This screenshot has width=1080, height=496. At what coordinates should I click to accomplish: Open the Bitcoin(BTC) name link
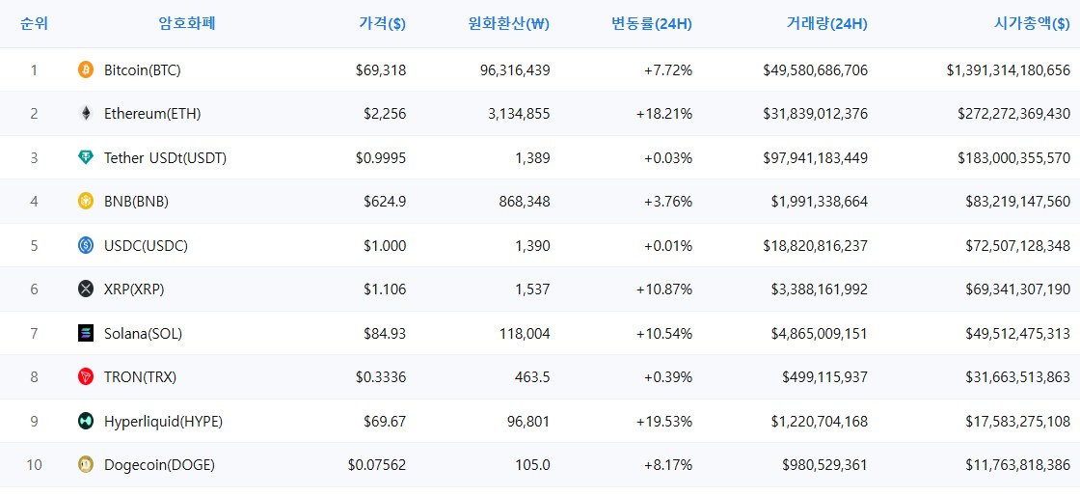tap(143, 69)
